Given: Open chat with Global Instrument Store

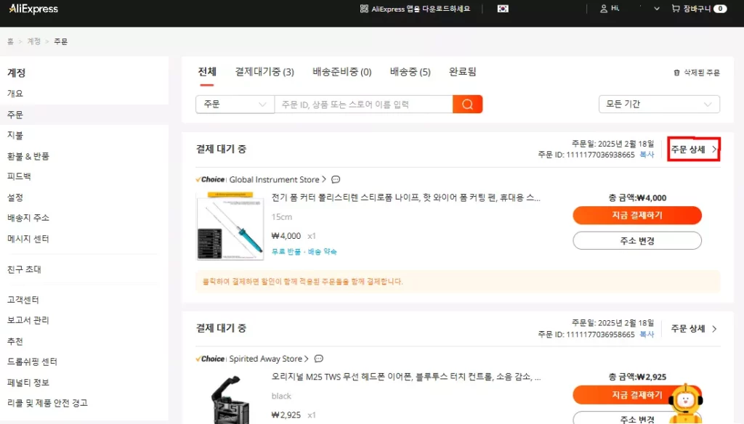Looking at the screenshot, I should (335, 179).
